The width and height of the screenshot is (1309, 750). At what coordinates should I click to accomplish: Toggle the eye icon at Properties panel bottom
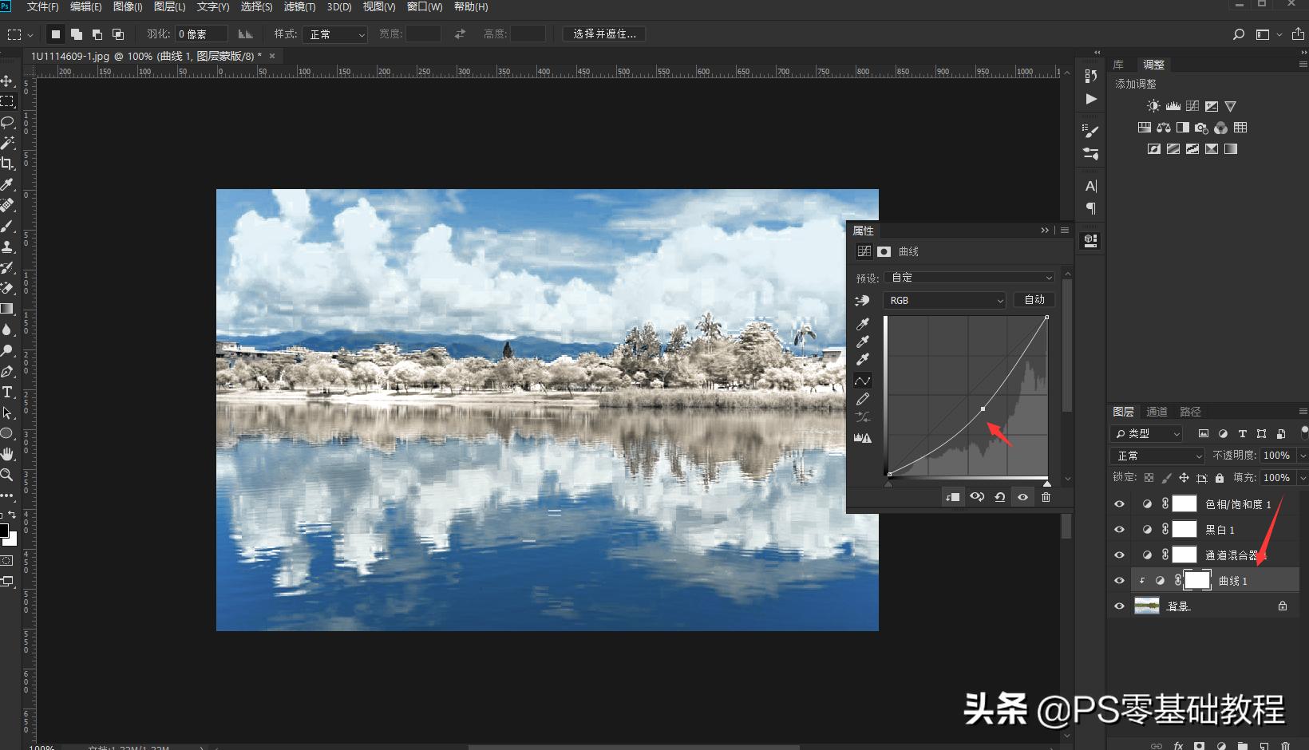[x=1022, y=496]
